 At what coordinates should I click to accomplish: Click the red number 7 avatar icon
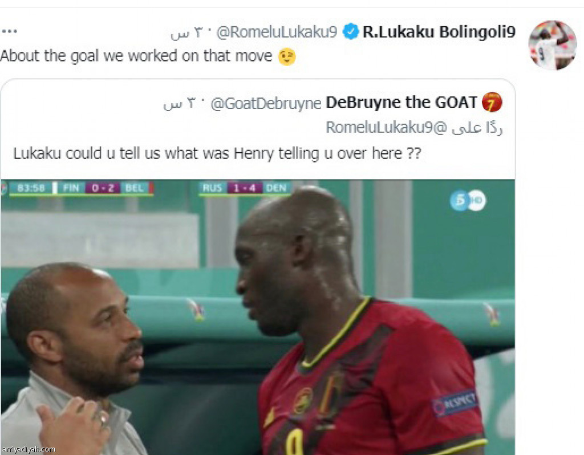[492, 102]
